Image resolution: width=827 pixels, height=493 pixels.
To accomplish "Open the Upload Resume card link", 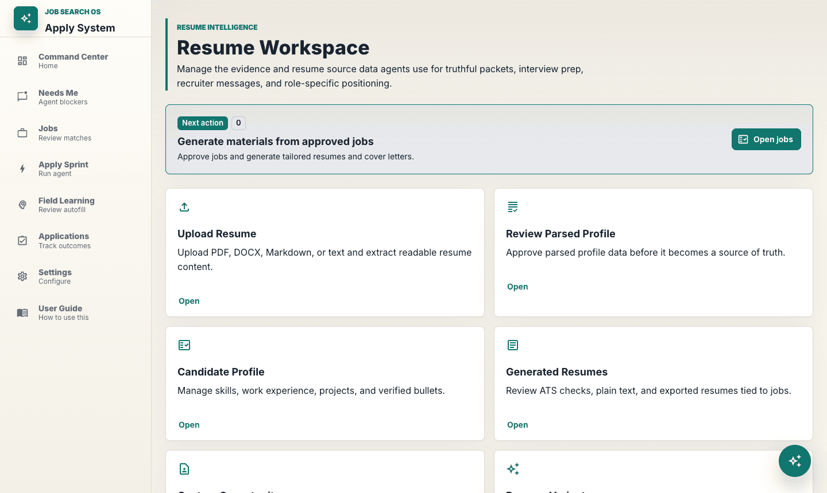I will point(189,301).
